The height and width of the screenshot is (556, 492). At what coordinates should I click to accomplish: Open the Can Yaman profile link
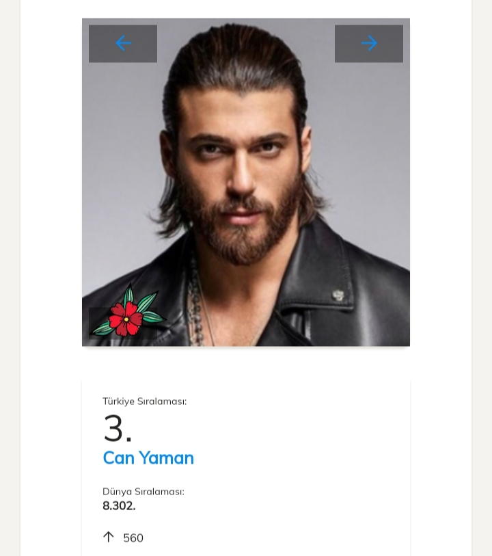pos(148,458)
